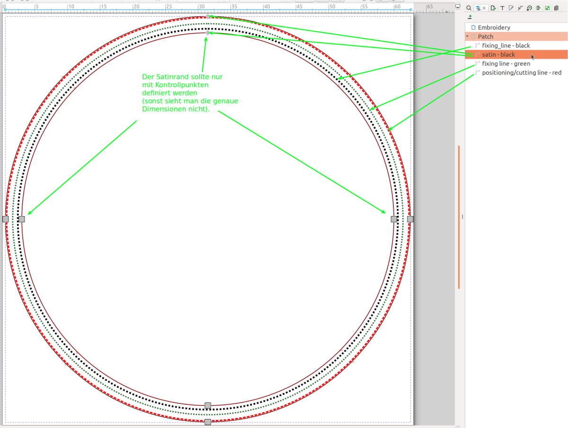
Task: Open the Align and Distribute dock tab
Action: coord(538,8)
